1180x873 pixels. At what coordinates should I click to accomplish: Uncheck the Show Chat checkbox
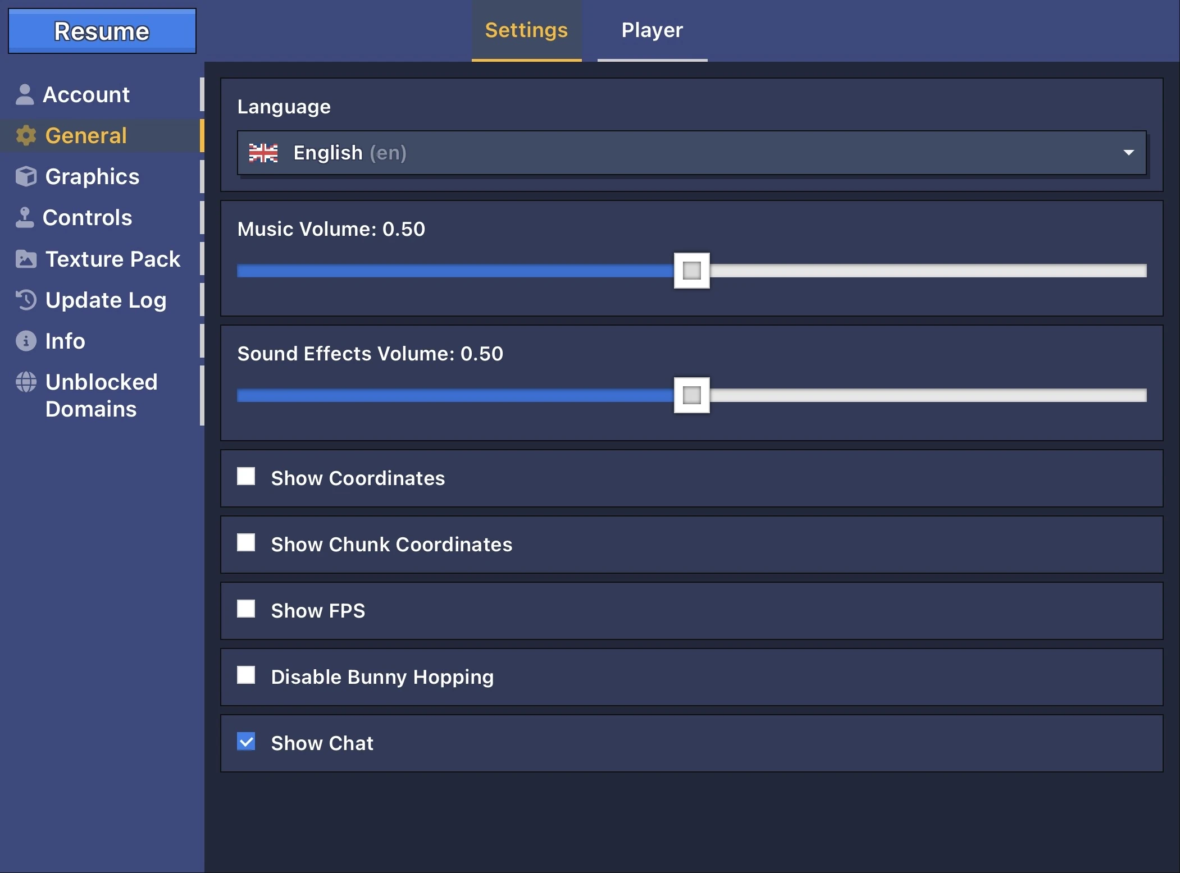(x=246, y=742)
